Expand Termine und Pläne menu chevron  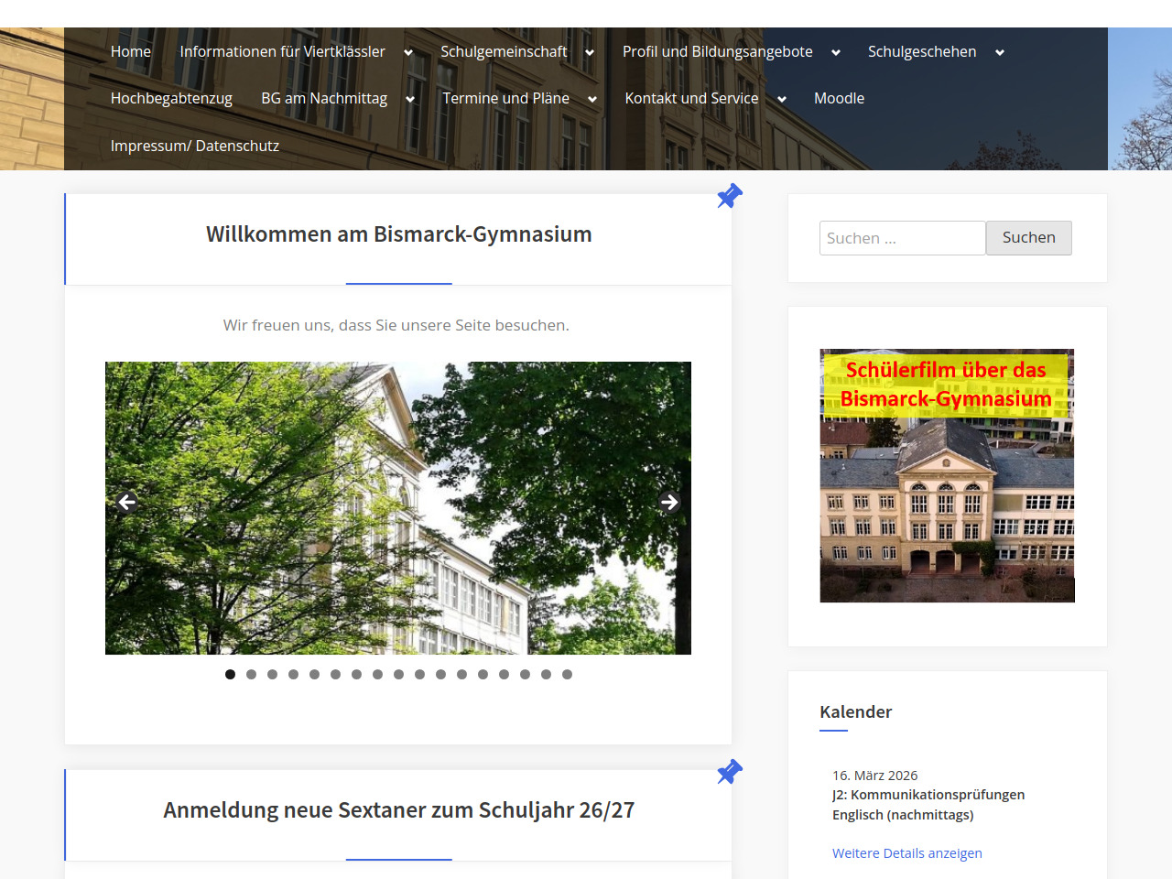[592, 100]
